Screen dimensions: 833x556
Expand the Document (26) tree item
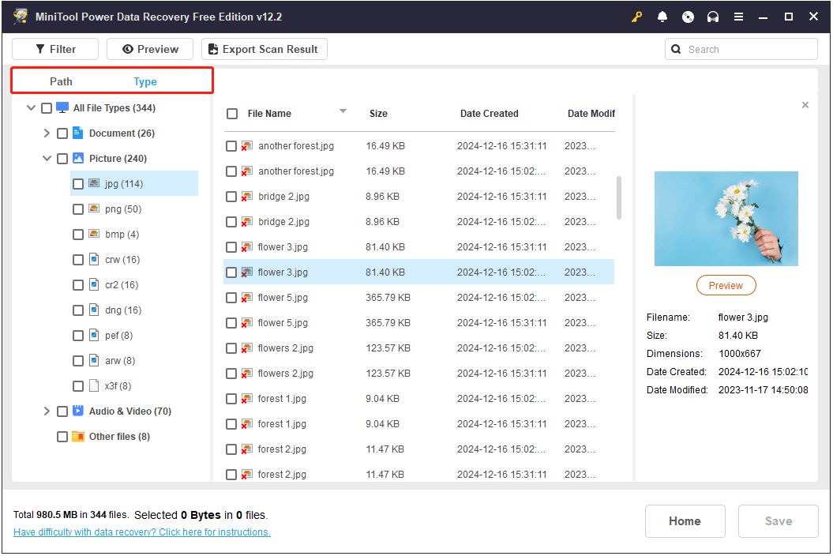coord(47,133)
